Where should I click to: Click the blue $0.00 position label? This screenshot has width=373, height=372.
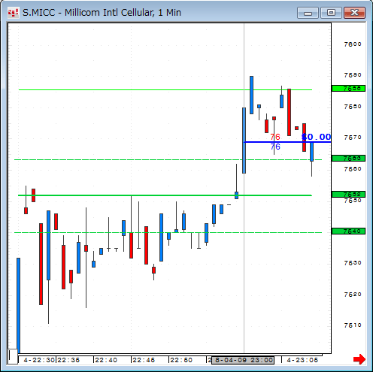point(317,137)
